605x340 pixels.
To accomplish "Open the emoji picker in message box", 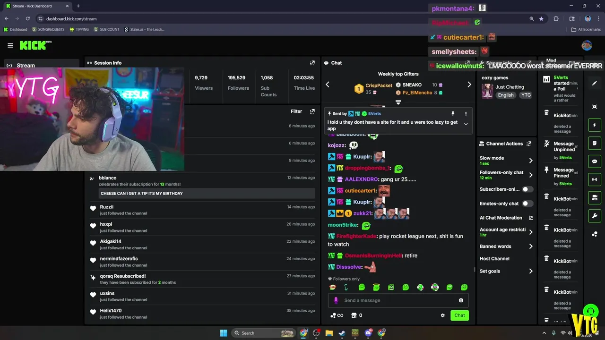I will pyautogui.click(x=461, y=300).
